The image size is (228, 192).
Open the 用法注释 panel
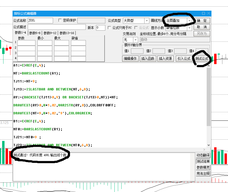click(x=203, y=173)
